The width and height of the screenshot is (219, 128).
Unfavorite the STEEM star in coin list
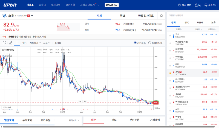tap(170, 73)
